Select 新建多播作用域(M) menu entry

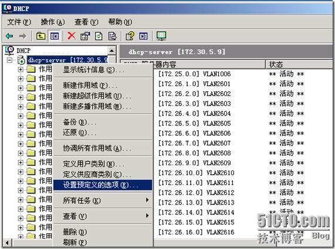tap(103, 106)
